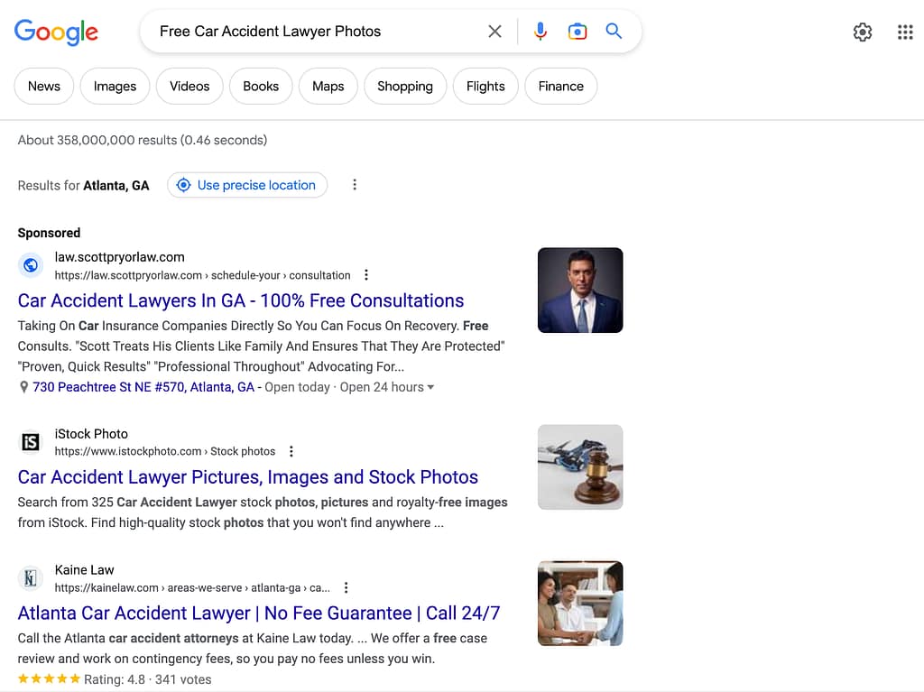Open options menu for Kaine Law result
This screenshot has width=924, height=692.
point(346,587)
